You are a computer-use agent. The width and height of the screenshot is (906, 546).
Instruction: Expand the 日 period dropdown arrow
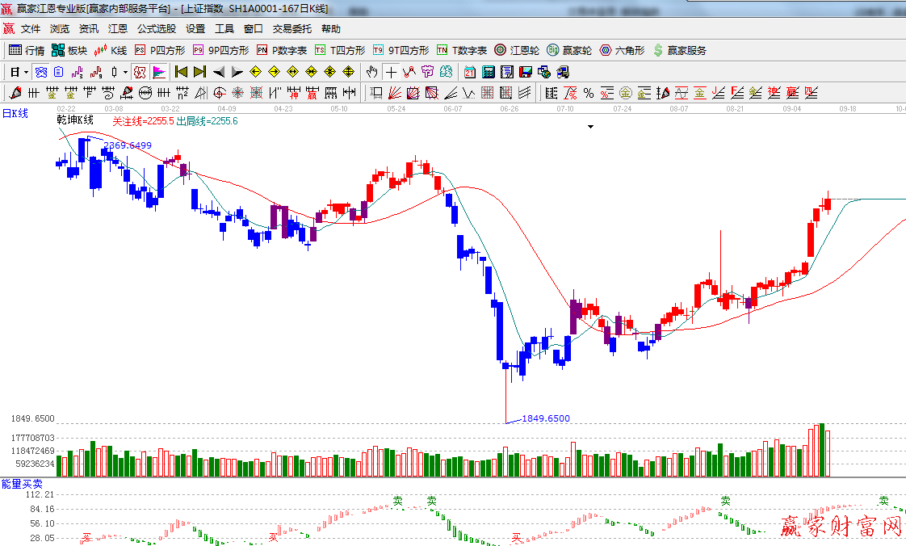coord(26,72)
